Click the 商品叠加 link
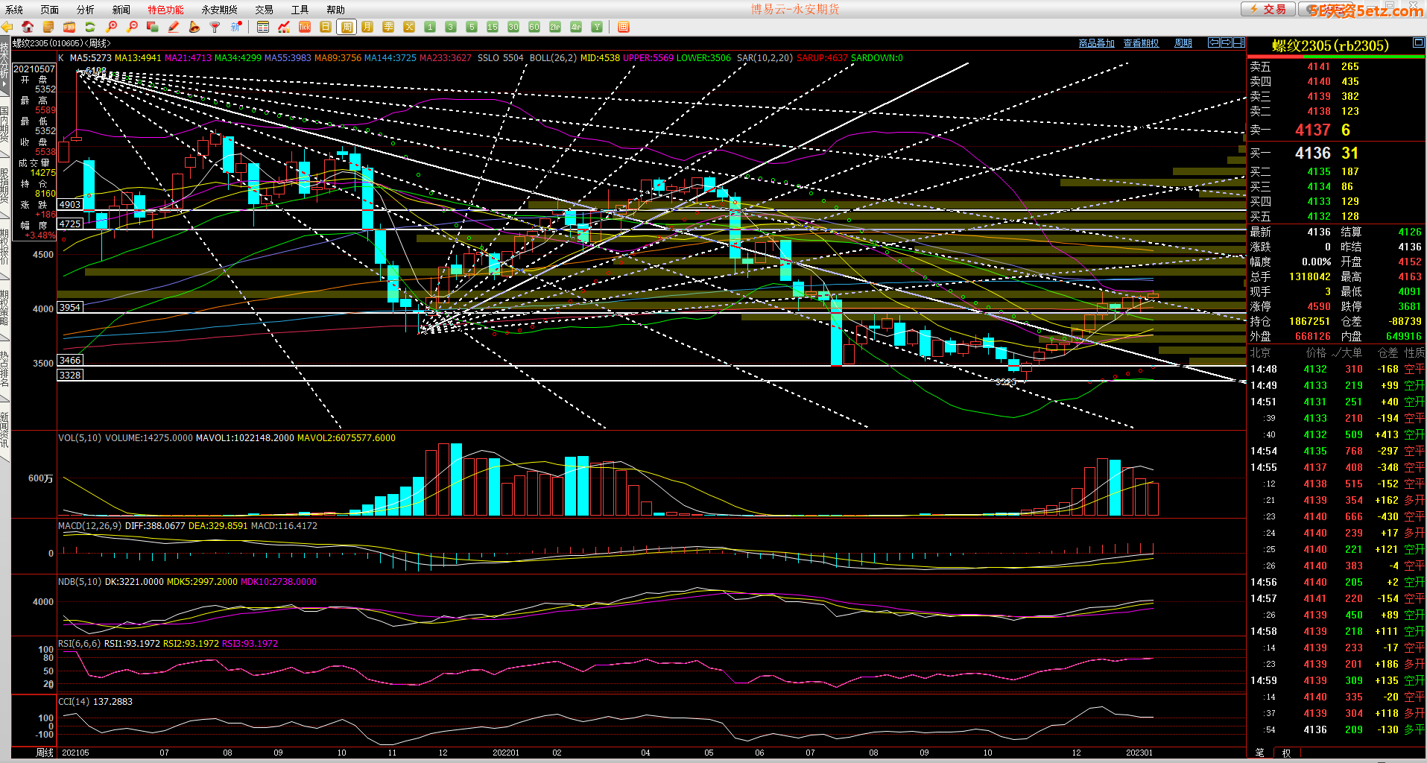The image size is (1427, 763). [1096, 43]
